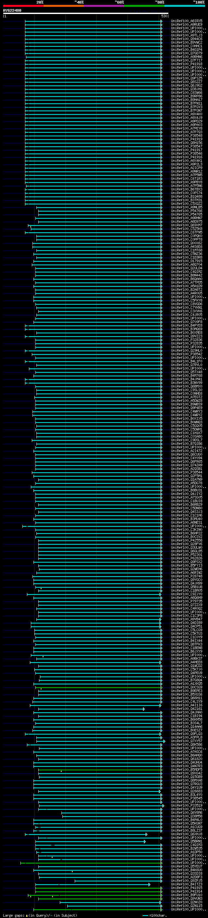Click the UniRef100_B4L1F0 label

187,361
